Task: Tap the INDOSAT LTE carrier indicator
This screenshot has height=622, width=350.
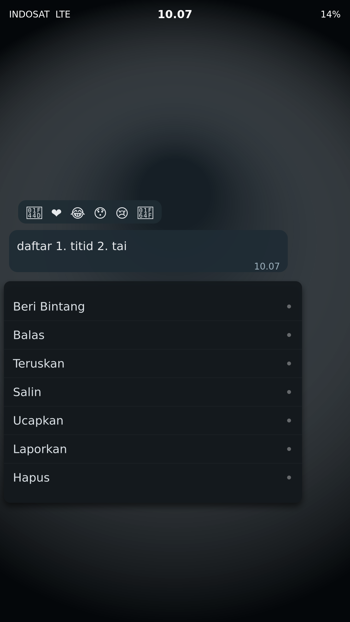Action: (40, 14)
